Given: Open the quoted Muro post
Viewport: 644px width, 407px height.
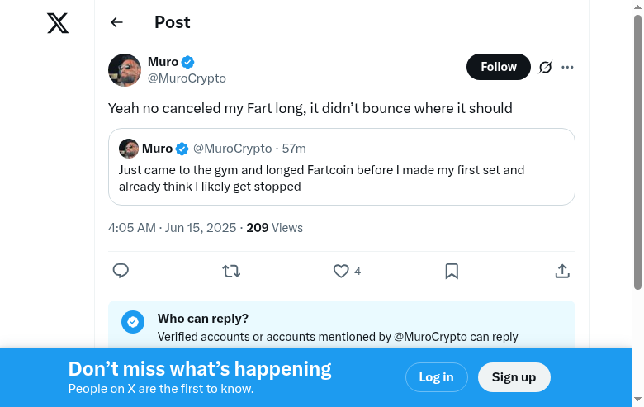Looking at the screenshot, I should [x=341, y=178].
